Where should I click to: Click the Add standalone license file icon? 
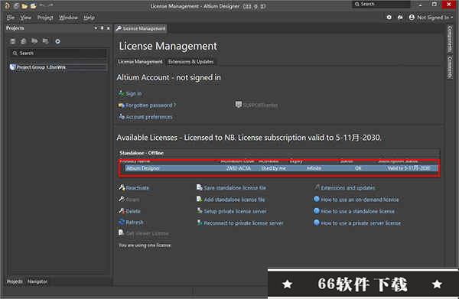coord(200,200)
